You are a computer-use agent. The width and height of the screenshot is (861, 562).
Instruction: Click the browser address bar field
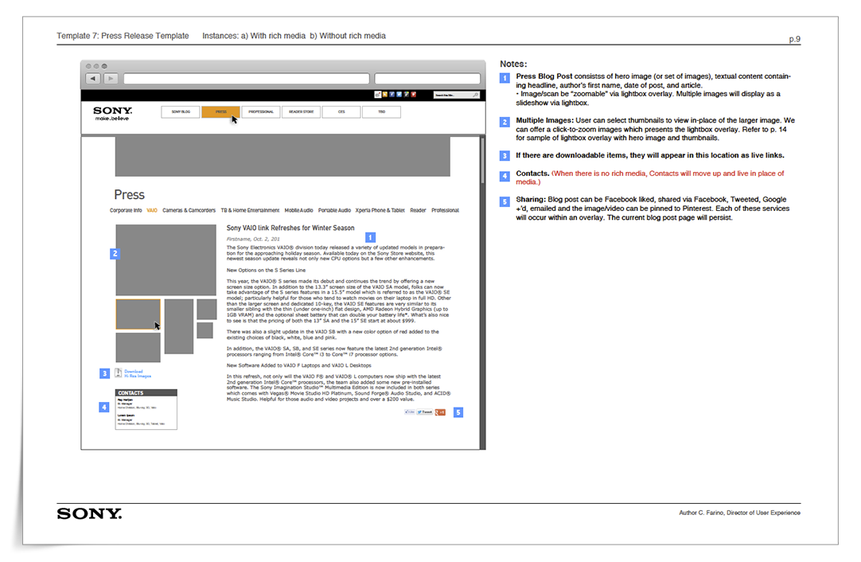247,79
